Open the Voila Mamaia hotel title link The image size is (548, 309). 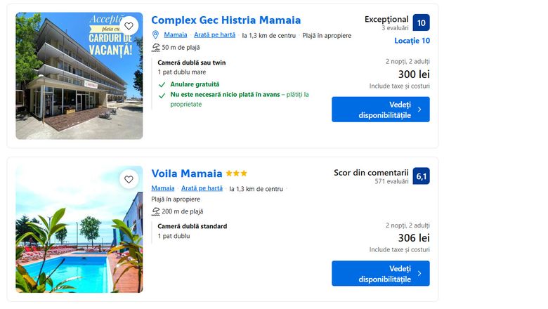pyautogui.click(x=187, y=173)
